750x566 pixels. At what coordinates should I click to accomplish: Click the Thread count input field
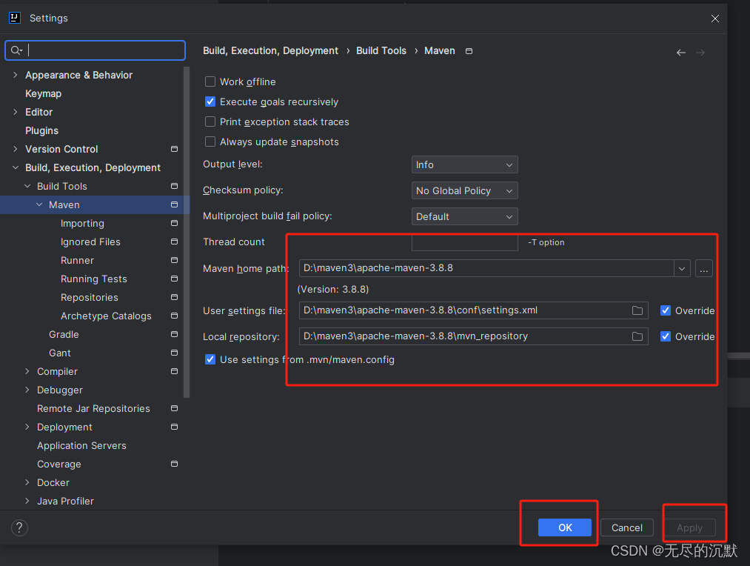tap(464, 242)
